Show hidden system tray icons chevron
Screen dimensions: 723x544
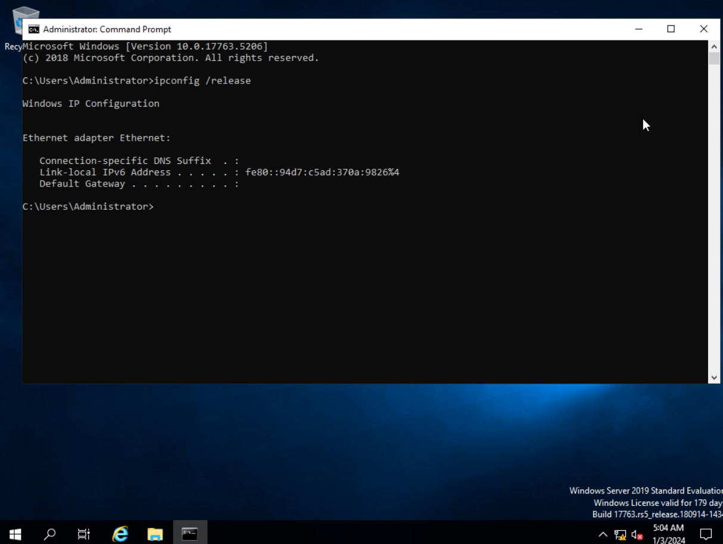pyautogui.click(x=603, y=534)
